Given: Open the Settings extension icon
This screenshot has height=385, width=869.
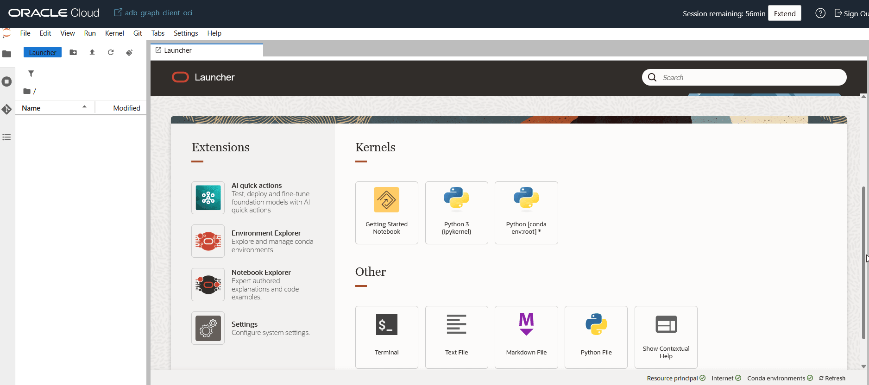Looking at the screenshot, I should point(208,328).
